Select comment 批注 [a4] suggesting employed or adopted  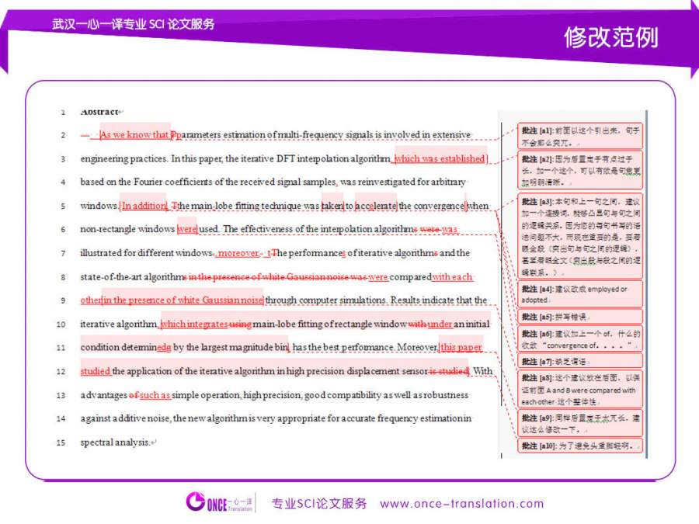point(580,294)
